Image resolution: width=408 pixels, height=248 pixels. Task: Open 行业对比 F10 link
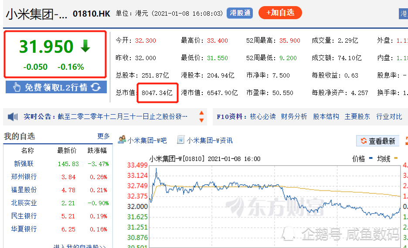point(389,116)
